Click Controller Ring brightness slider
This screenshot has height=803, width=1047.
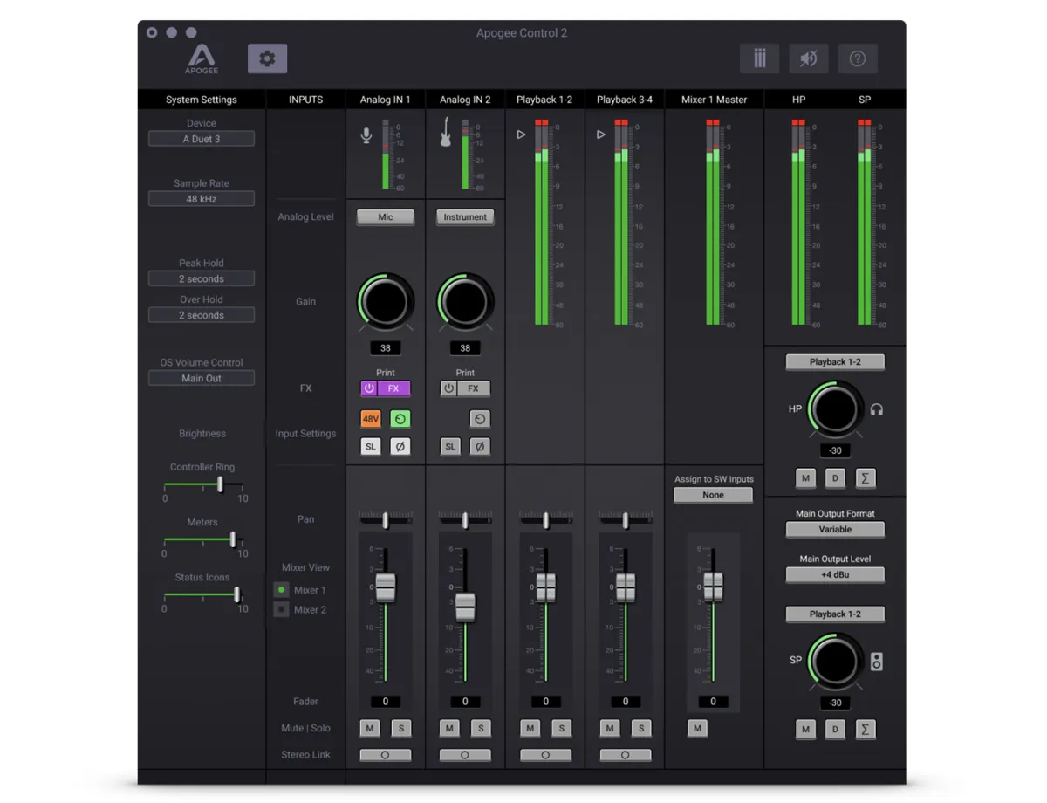click(x=203, y=484)
